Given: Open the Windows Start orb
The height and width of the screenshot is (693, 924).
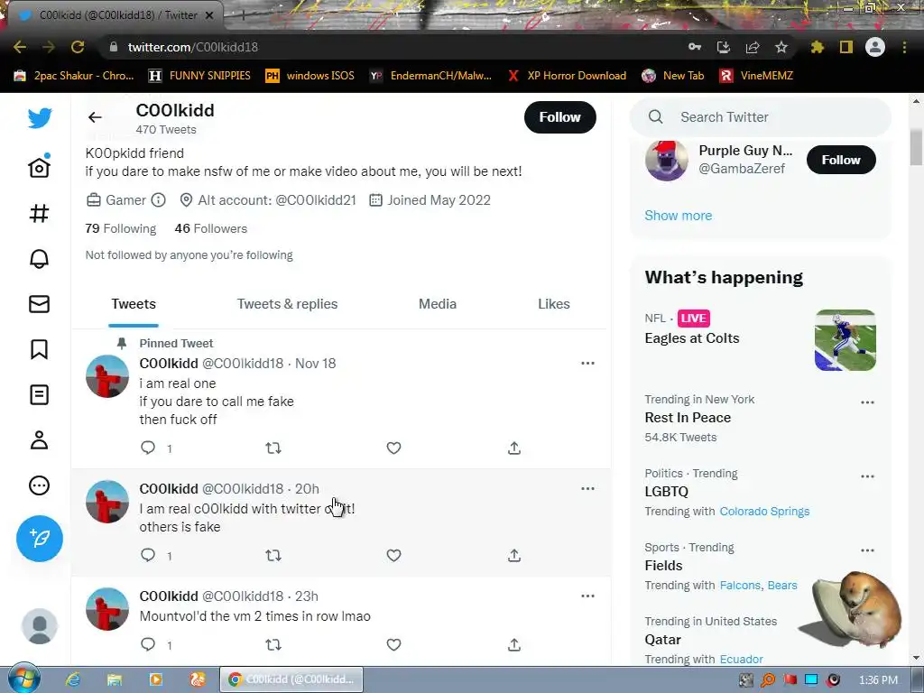Looking at the screenshot, I should pyautogui.click(x=24, y=679).
